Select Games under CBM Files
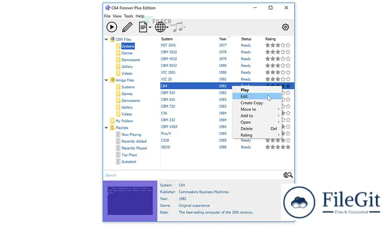Screen dimensions: 389x225 (127, 53)
